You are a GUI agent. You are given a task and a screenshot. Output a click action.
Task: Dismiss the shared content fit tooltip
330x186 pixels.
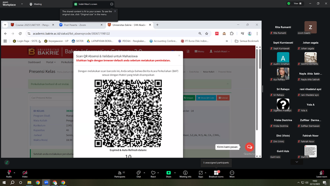coord(115,11)
